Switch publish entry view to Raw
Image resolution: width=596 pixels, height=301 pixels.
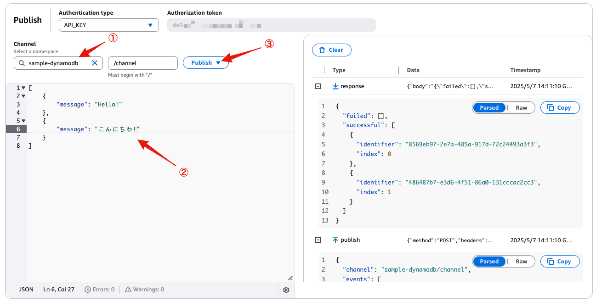point(521,262)
